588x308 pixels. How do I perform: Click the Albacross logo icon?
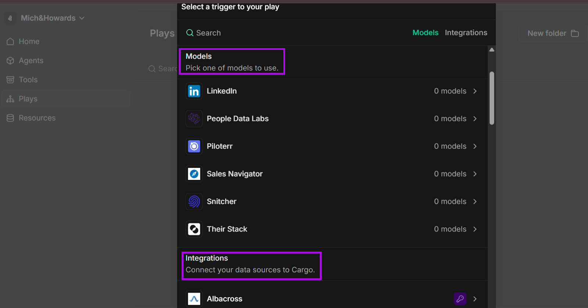click(x=194, y=299)
